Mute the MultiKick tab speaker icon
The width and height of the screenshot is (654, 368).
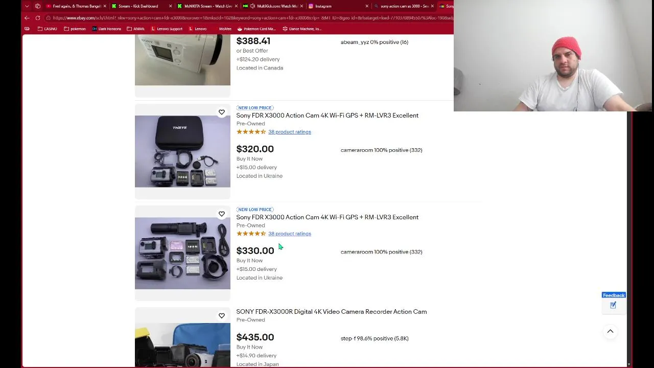(x=252, y=6)
